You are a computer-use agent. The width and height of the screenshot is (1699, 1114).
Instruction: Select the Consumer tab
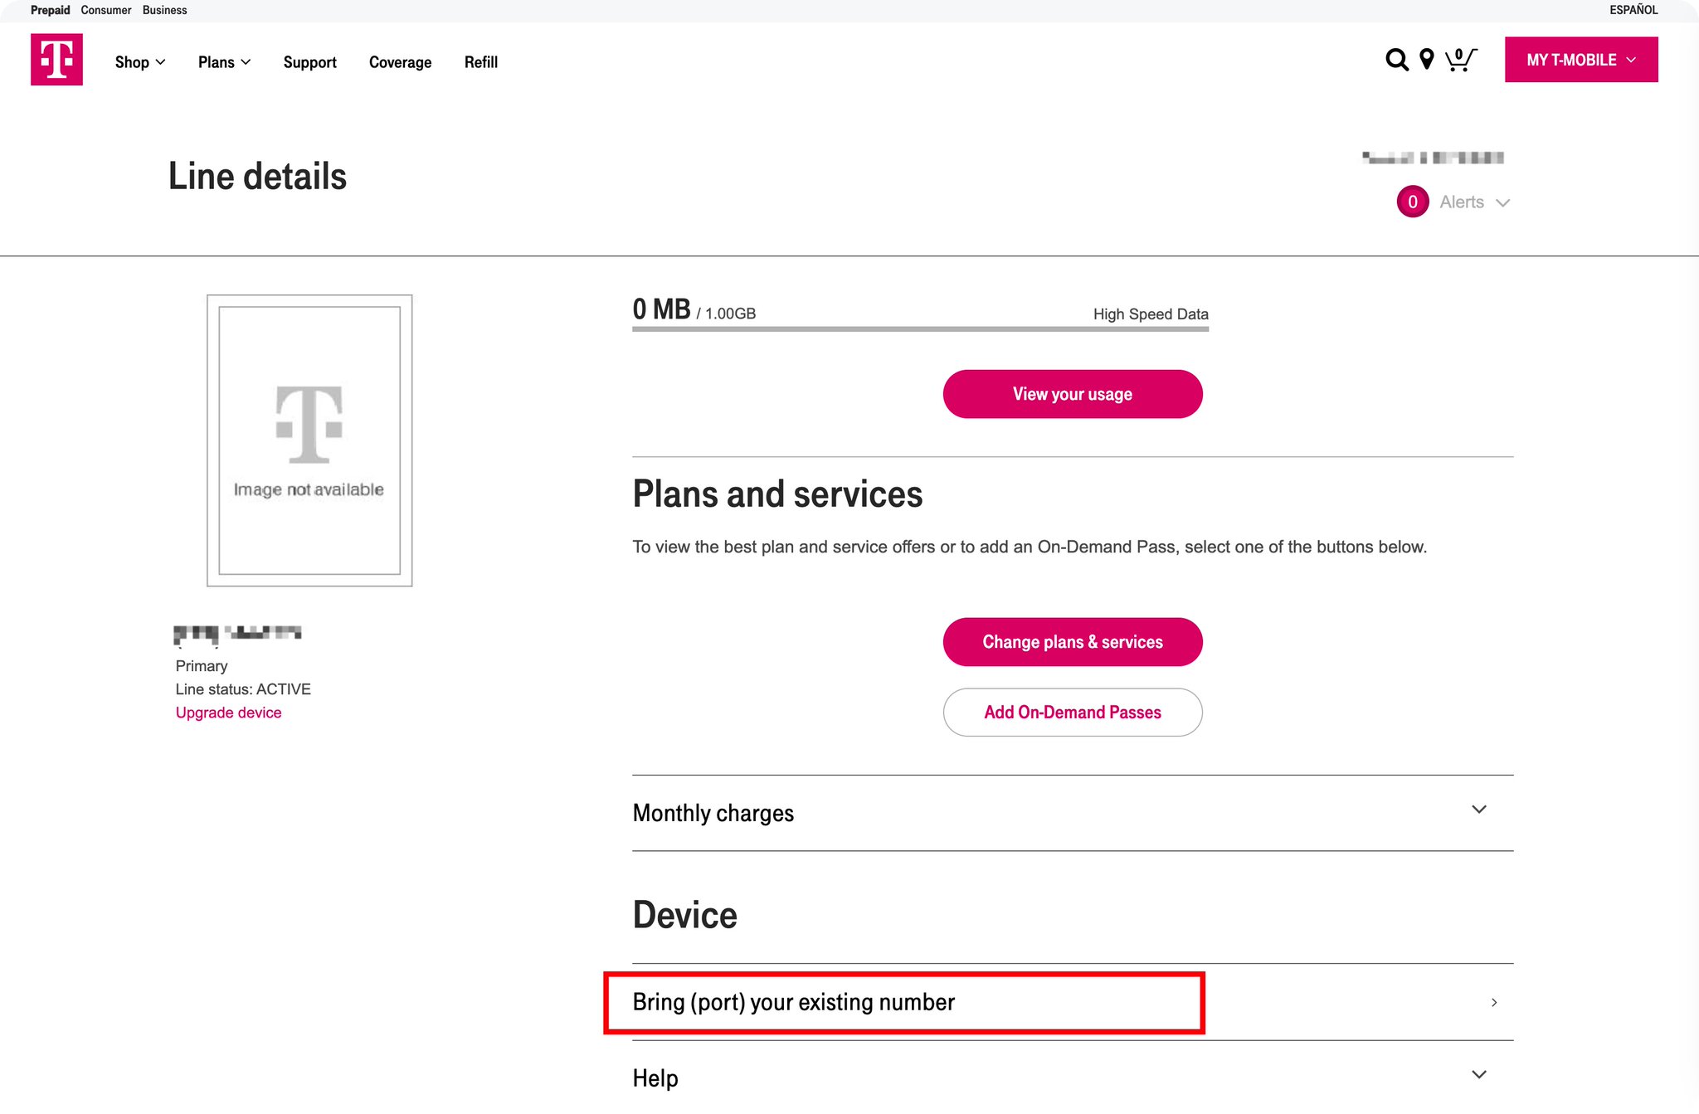(x=105, y=9)
